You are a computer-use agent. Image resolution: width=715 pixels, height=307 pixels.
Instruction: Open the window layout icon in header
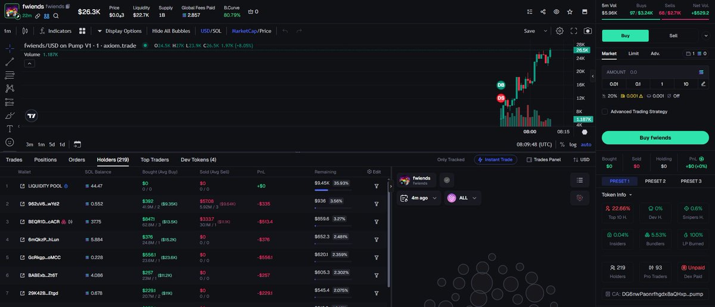(584, 11)
